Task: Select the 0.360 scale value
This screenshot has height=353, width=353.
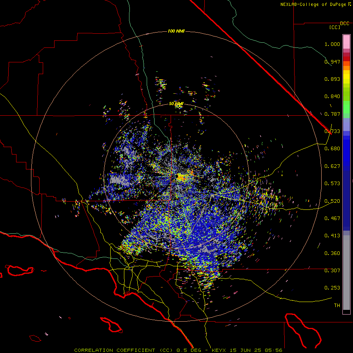Action: tap(332, 253)
